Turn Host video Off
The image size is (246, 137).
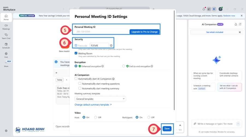pos(95,117)
